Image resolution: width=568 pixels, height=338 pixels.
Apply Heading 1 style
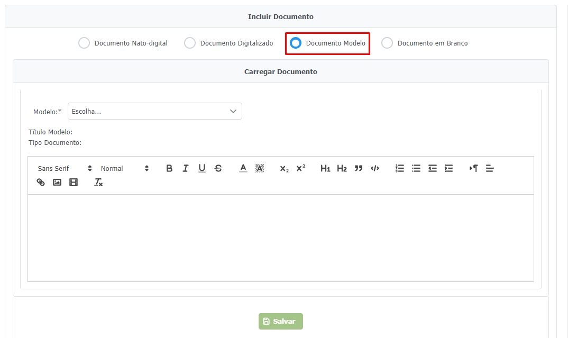pyautogui.click(x=325, y=168)
